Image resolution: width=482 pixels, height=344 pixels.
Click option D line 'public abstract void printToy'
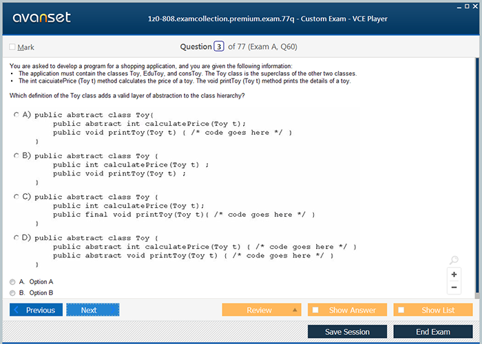click(193, 255)
